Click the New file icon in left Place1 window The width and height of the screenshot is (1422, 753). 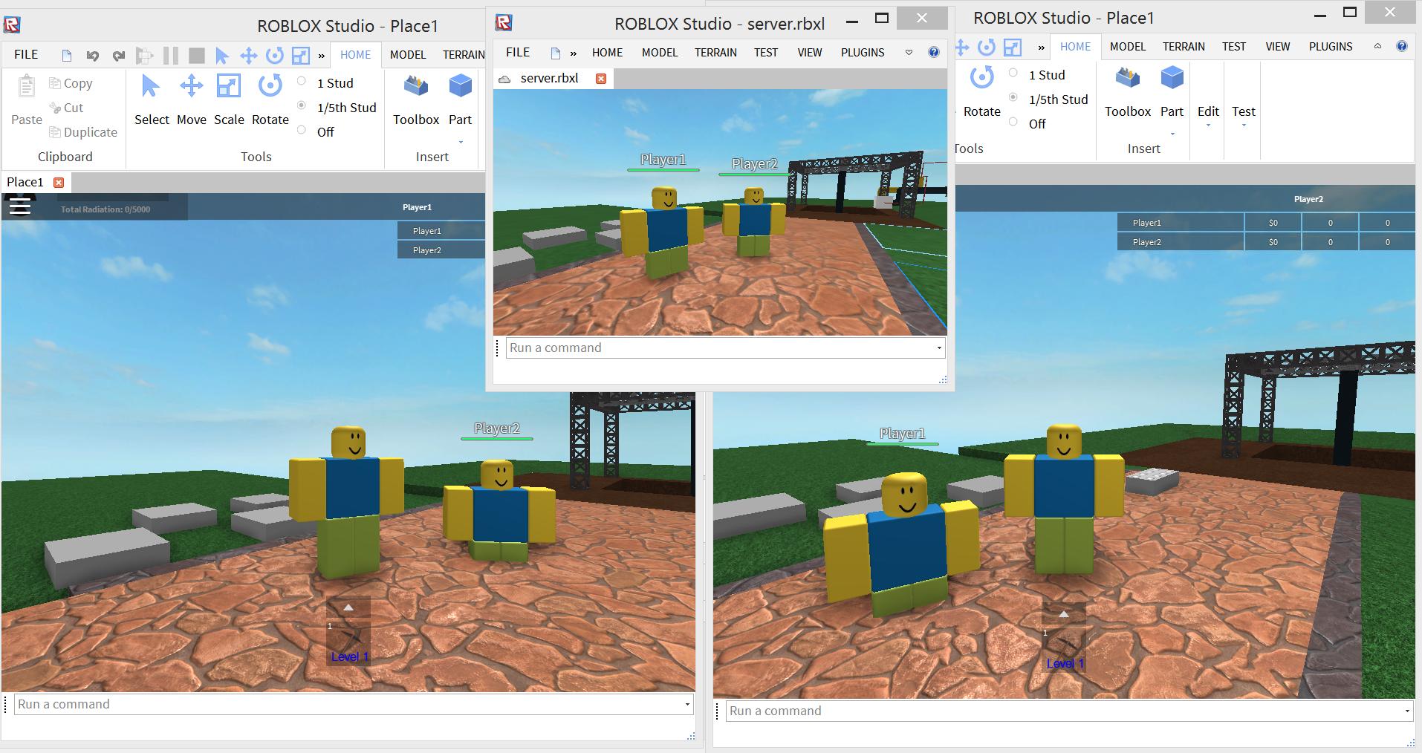point(67,55)
